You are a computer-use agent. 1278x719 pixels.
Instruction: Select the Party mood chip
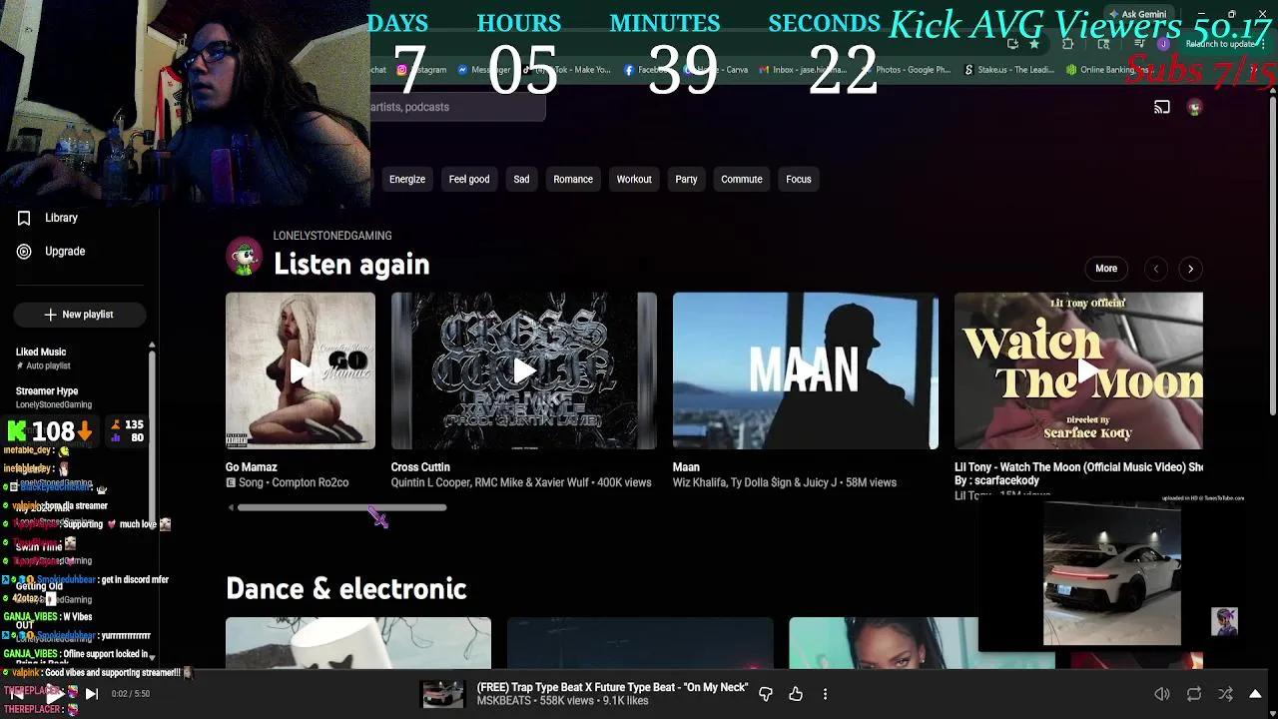point(686,179)
